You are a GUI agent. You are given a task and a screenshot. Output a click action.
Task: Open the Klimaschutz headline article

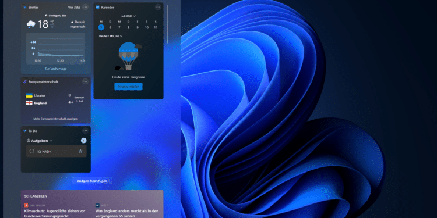[55, 213]
